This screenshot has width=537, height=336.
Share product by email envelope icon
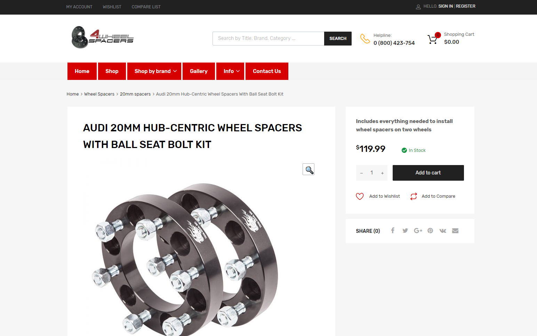pos(455,231)
